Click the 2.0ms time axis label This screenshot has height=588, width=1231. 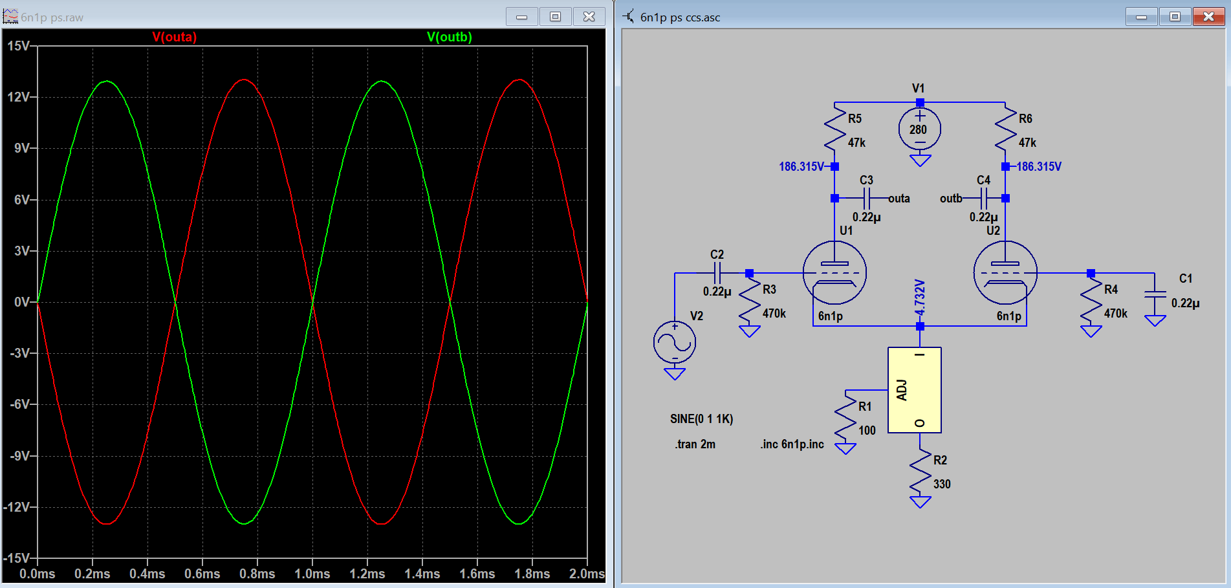pos(587,574)
